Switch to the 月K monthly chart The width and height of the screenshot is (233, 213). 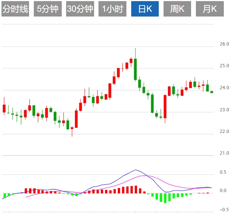(x=210, y=9)
